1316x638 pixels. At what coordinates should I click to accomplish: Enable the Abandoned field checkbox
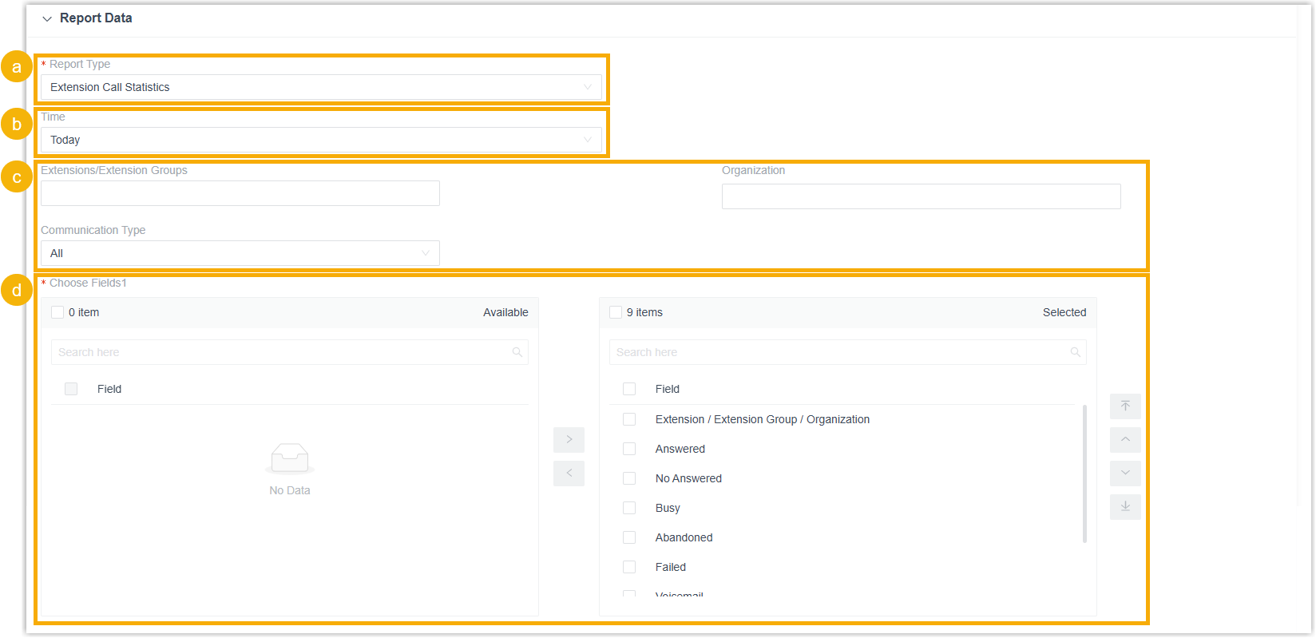point(629,537)
